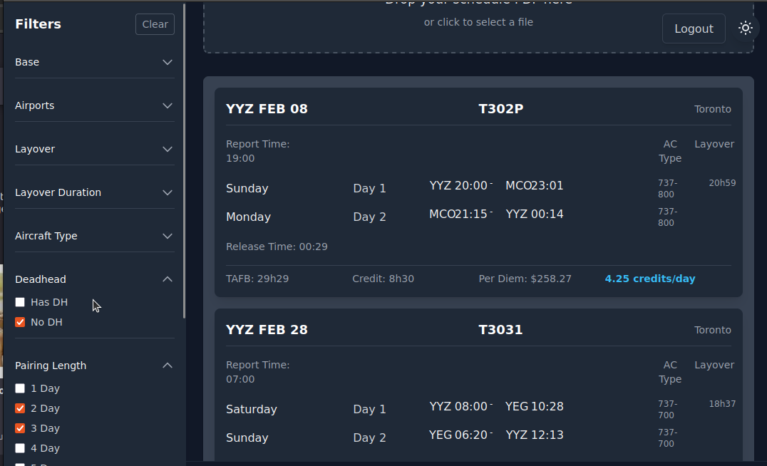
Task: Open pairing T302P card heading
Action: point(500,109)
